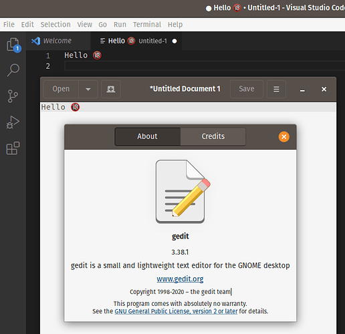Open the Terminal menu

(147, 25)
